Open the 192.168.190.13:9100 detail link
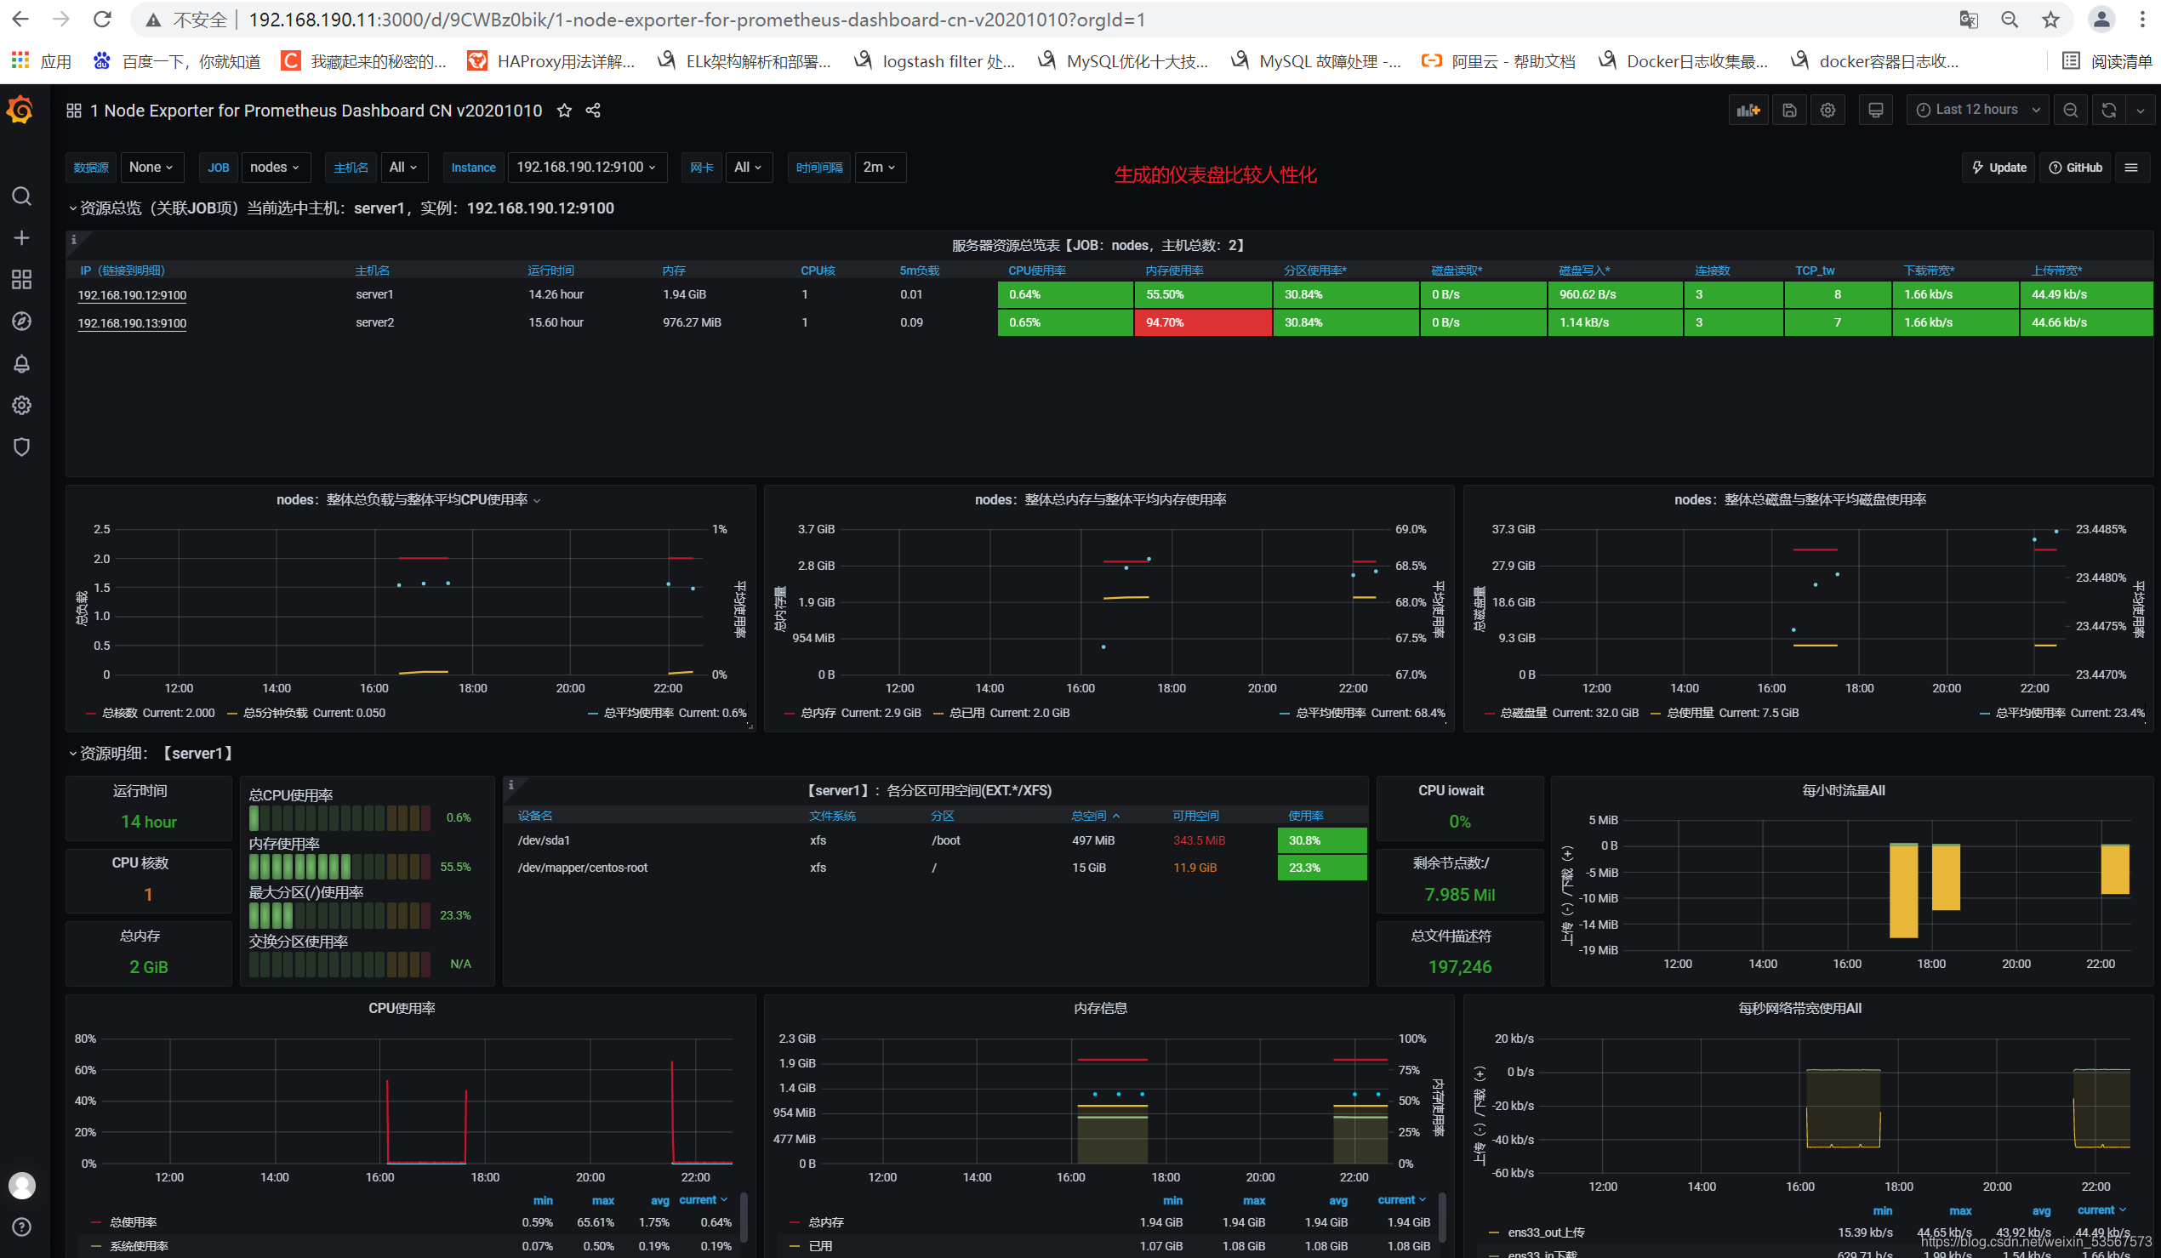The height and width of the screenshot is (1258, 2161). (132, 323)
